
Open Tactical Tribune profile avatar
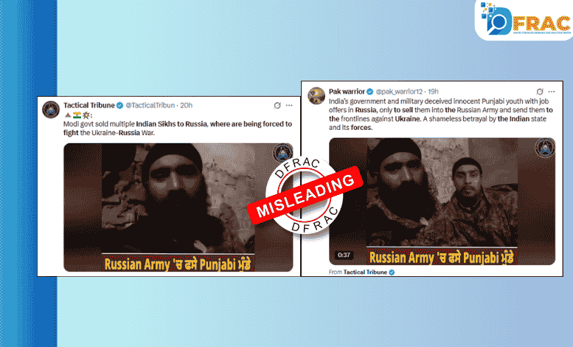click(51, 109)
